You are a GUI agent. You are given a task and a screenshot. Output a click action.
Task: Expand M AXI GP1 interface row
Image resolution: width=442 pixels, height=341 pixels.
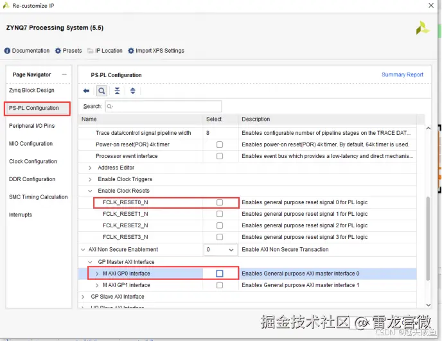click(x=97, y=285)
